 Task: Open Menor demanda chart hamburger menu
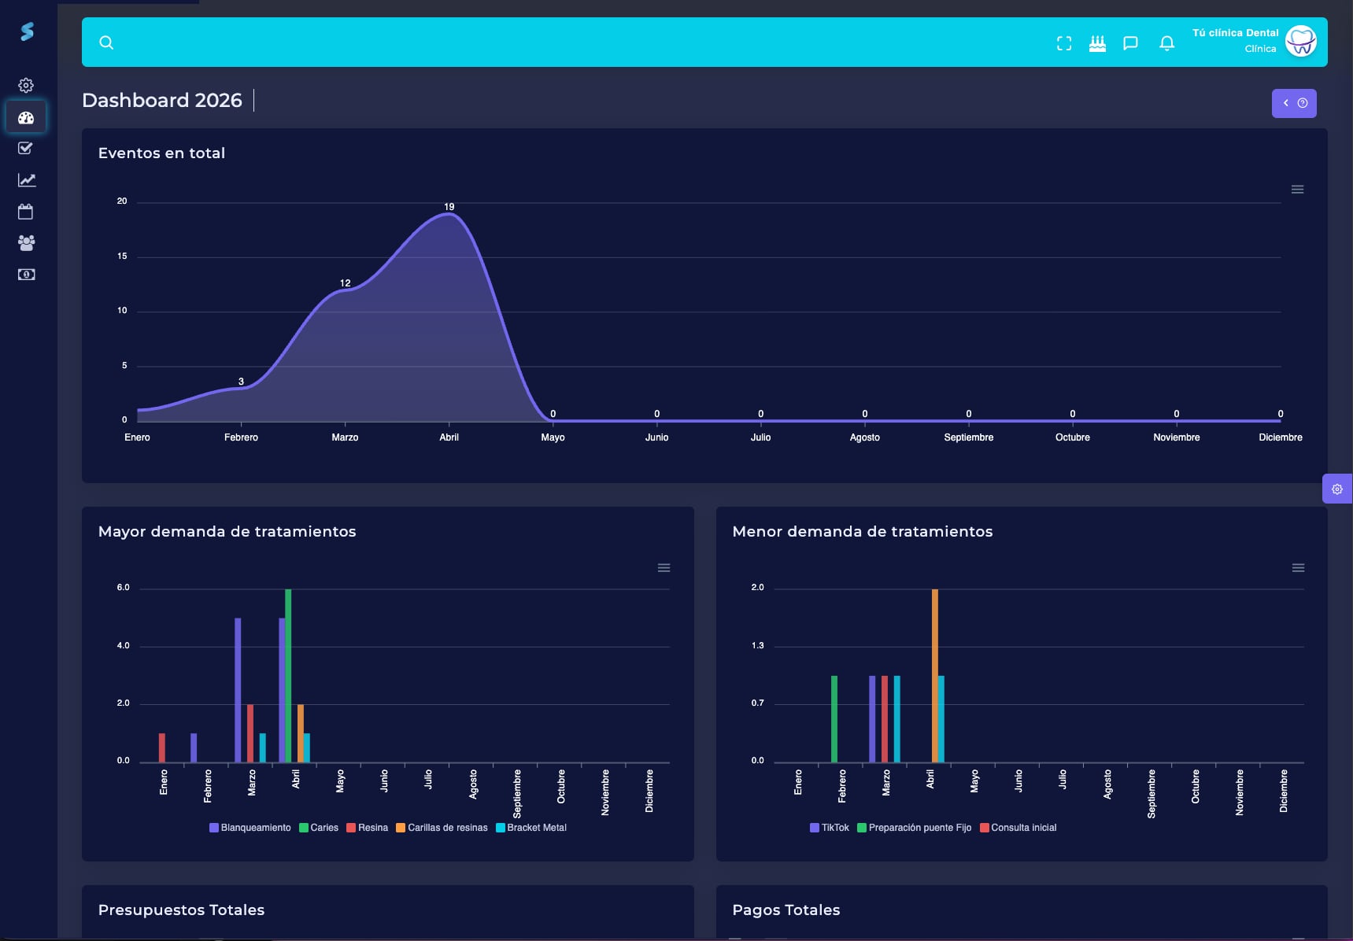point(1298,568)
